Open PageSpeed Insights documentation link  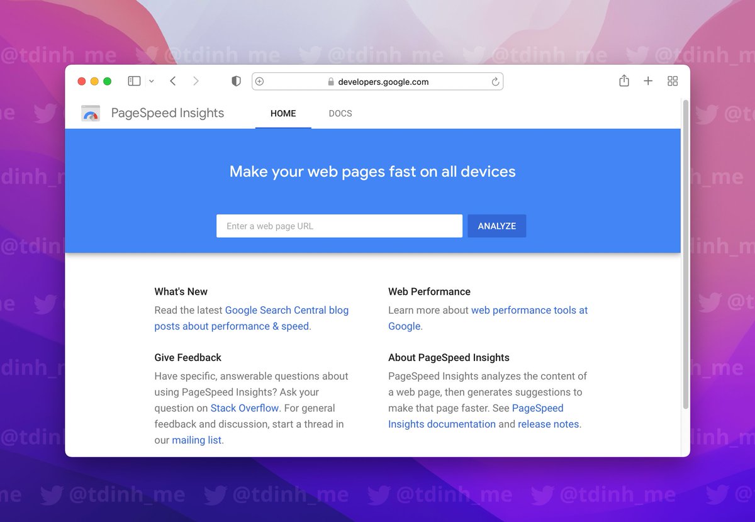[x=476, y=416]
